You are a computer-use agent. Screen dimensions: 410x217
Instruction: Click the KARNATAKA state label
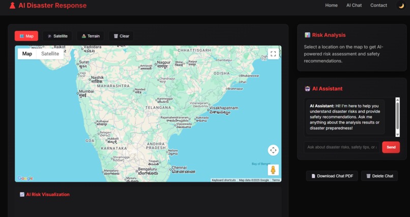point(114,148)
